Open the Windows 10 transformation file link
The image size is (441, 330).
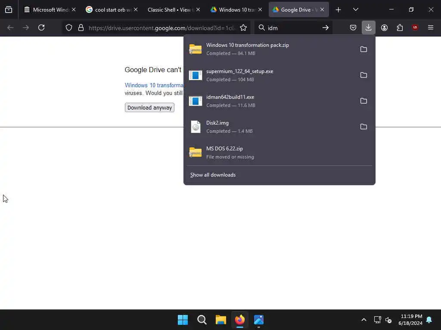[154, 86]
